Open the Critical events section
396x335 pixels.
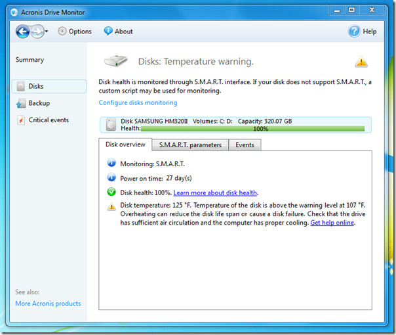(49, 120)
